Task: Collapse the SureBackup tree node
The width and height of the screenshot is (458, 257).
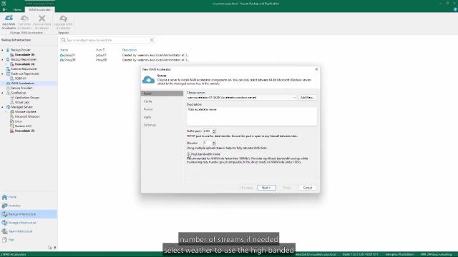Action: [x=3, y=93]
